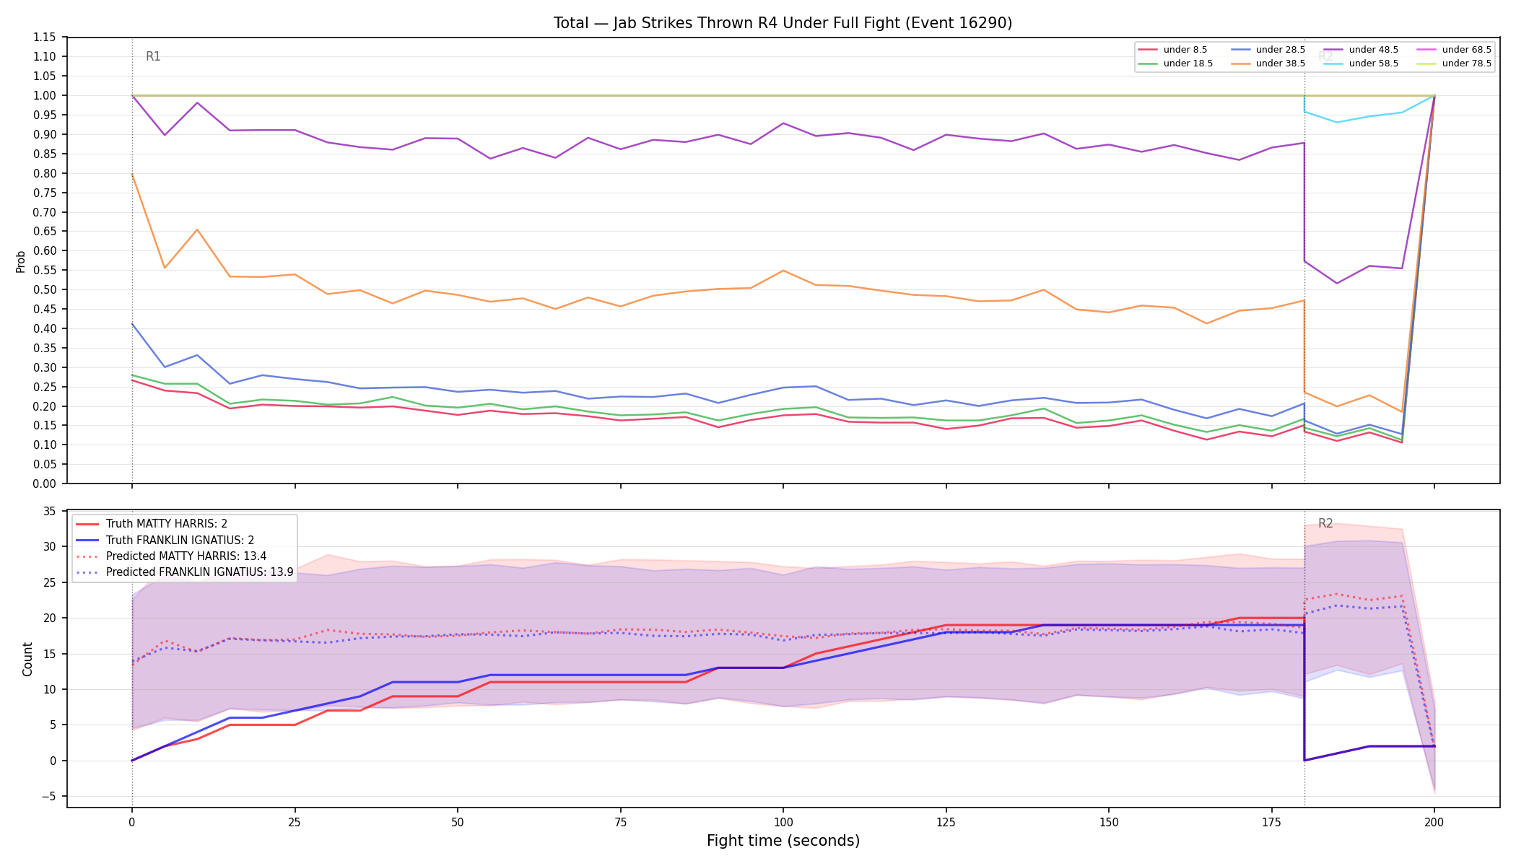Click the 0.00 tick on Prob axis
Screen dimensions: 1516x866
(45, 484)
